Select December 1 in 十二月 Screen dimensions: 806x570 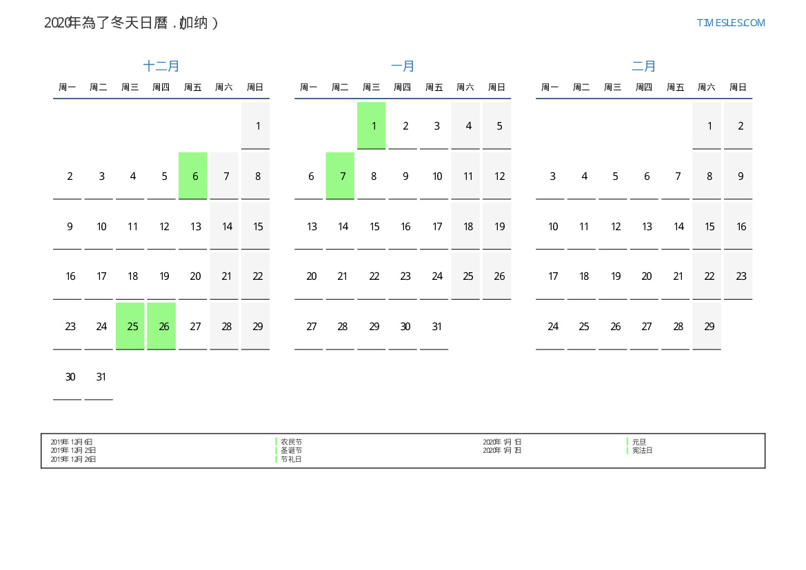(x=256, y=126)
